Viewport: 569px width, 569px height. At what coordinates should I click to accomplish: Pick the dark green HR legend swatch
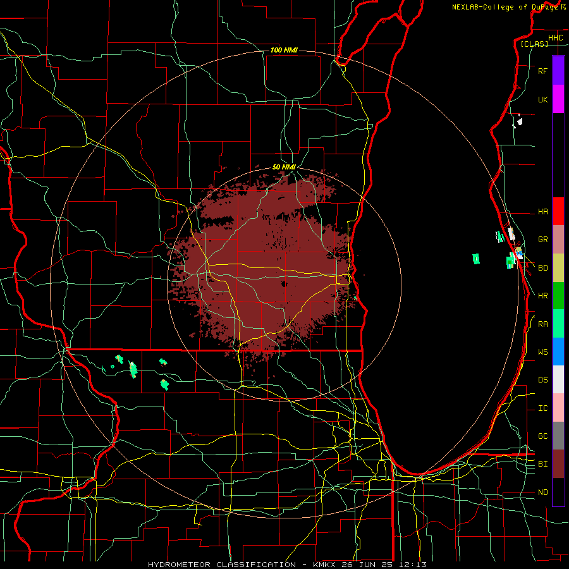pos(558,296)
